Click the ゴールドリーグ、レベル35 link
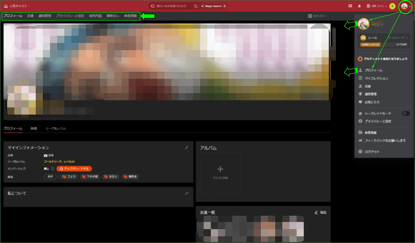 (x=59, y=162)
